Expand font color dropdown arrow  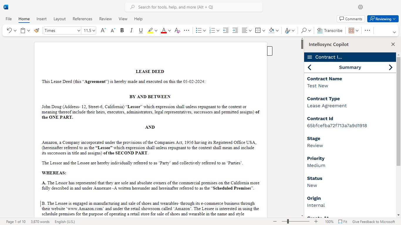(x=169, y=30)
